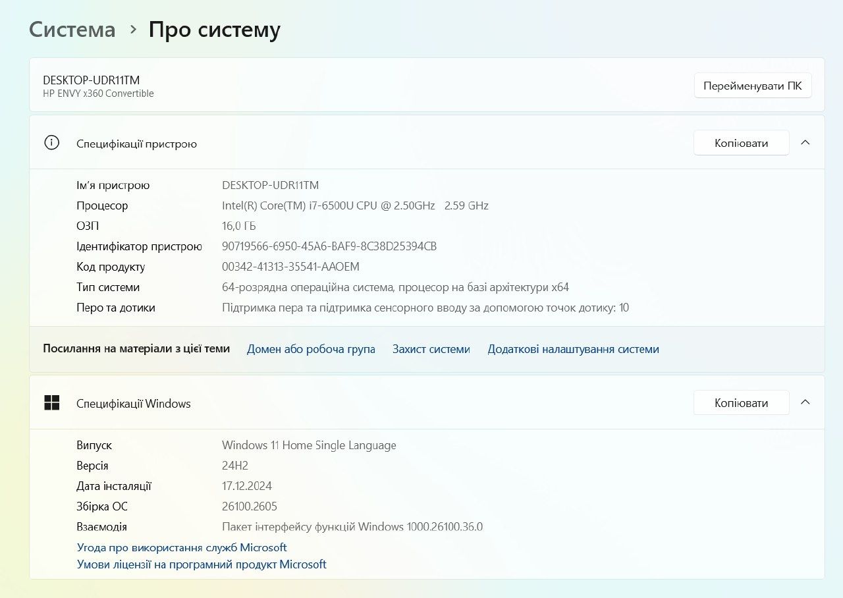Click the Ідентифікатор пристрою label
This screenshot has width=843, height=598.
pyautogui.click(x=139, y=246)
